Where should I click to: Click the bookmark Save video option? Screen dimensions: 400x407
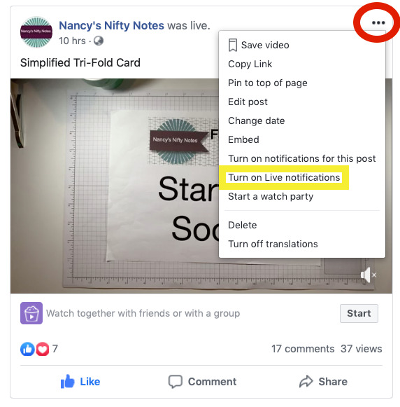click(259, 45)
